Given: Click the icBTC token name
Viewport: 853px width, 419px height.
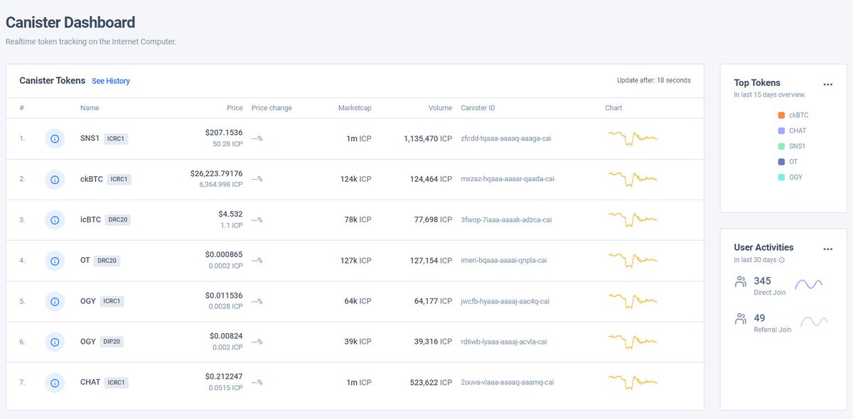Looking at the screenshot, I should pos(91,220).
